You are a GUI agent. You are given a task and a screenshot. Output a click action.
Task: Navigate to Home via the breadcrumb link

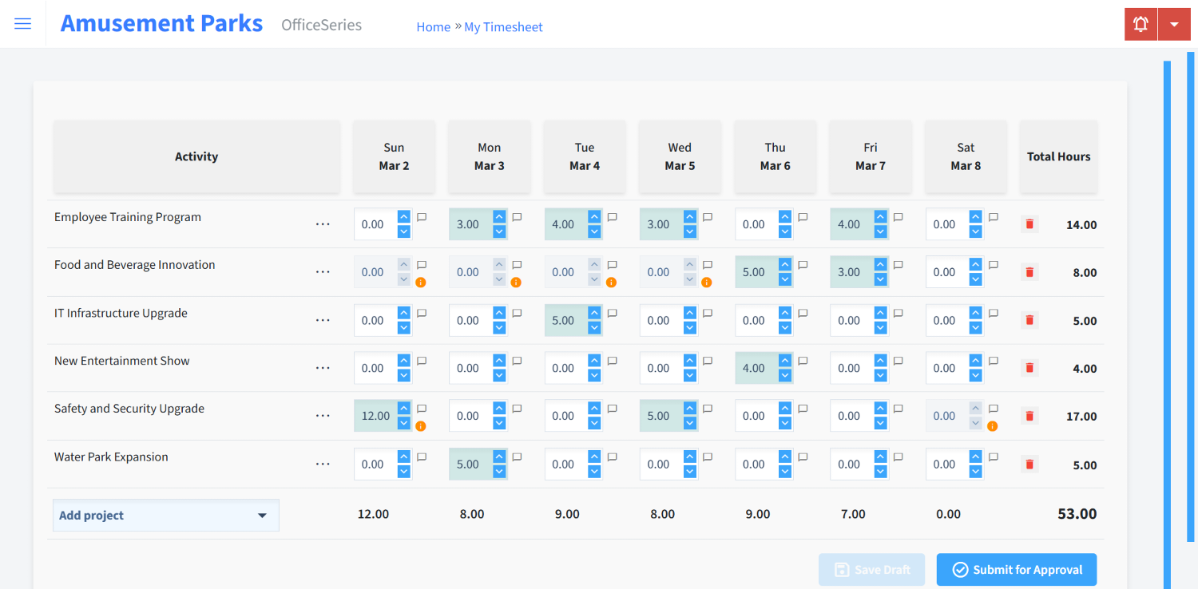[x=433, y=26]
